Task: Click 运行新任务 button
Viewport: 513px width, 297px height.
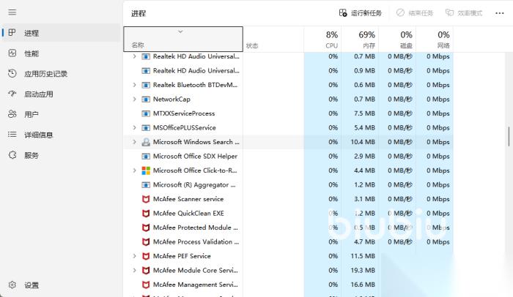Action: point(361,13)
